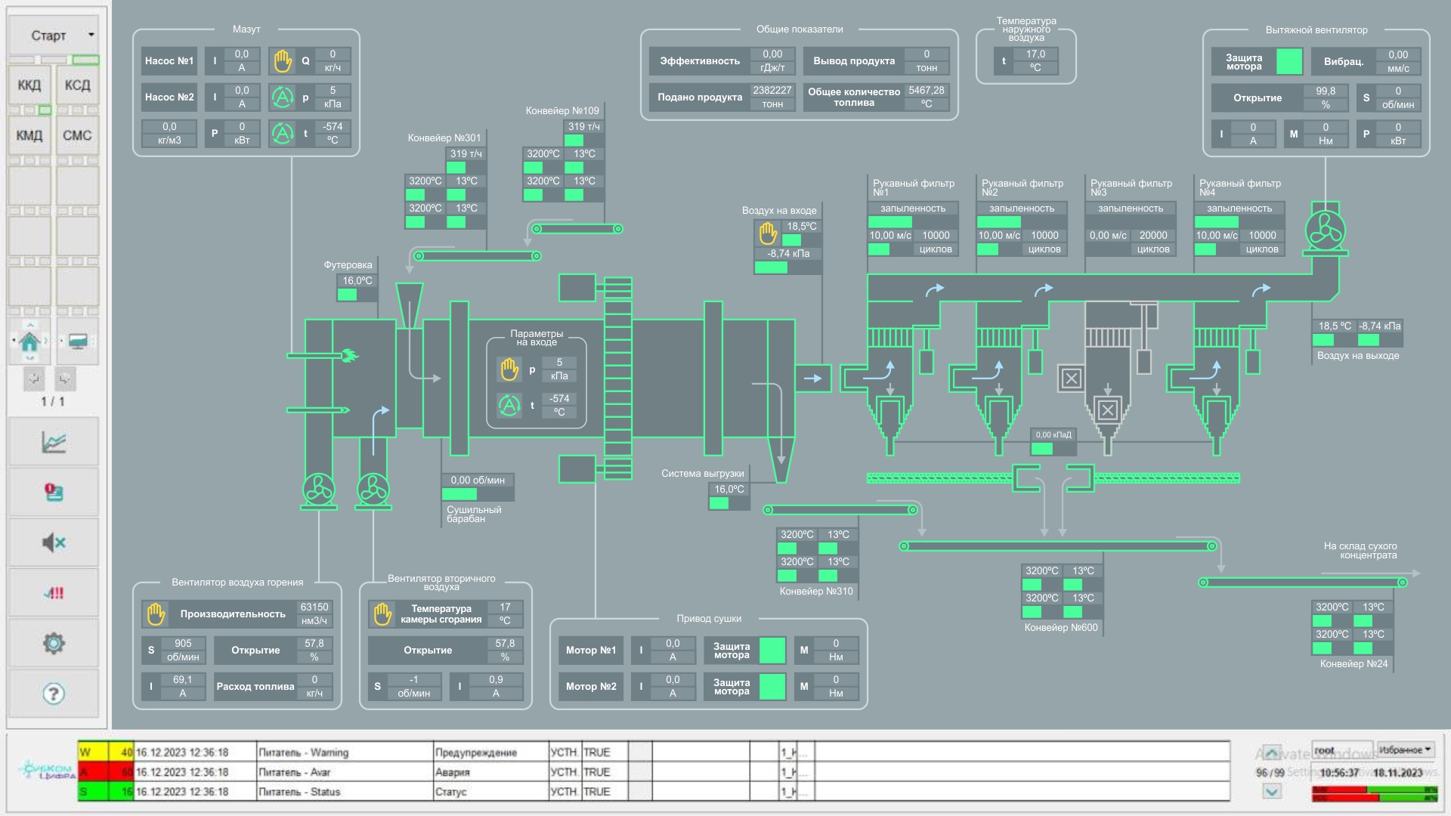This screenshot has width=1451, height=816.
Task: Switch to the СМС section button
Action: [x=77, y=136]
